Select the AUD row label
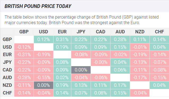Screen dimensions: 169x99 coord(7,78)
